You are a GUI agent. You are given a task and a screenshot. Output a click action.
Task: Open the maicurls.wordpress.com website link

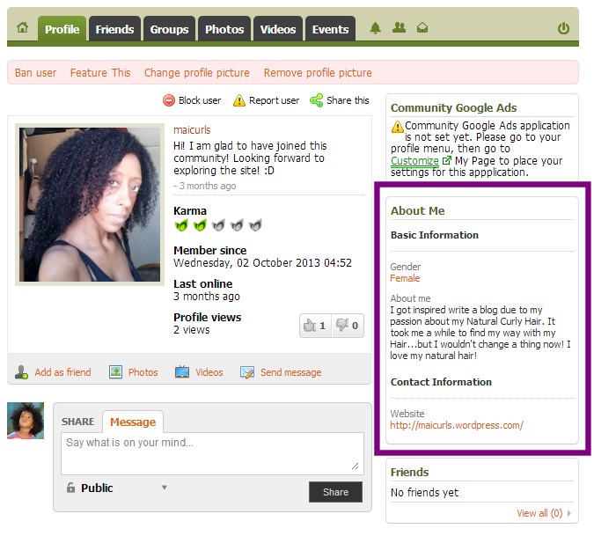(457, 425)
